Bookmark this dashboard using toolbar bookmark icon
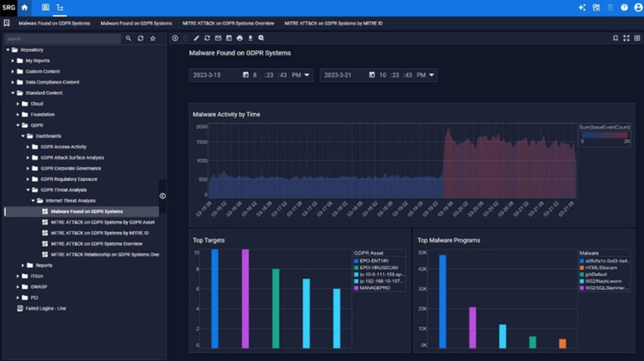This screenshot has height=361, width=644. click(615, 38)
